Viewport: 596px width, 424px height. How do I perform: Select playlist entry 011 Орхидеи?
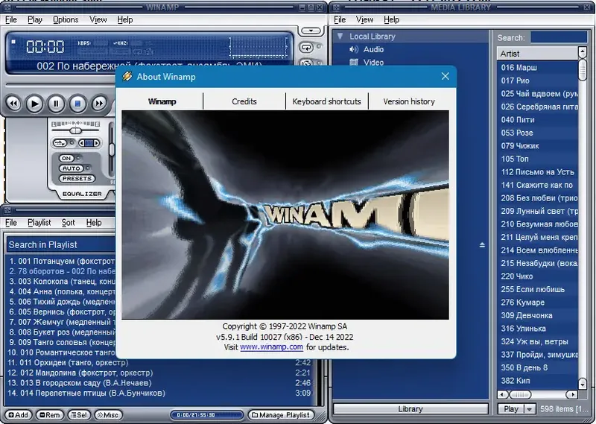[x=159, y=362]
